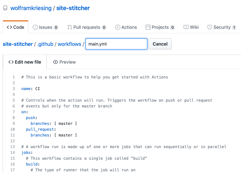This screenshot has height=173, width=241.
Task: Click the Actions play circle icon
Action: click(117, 27)
